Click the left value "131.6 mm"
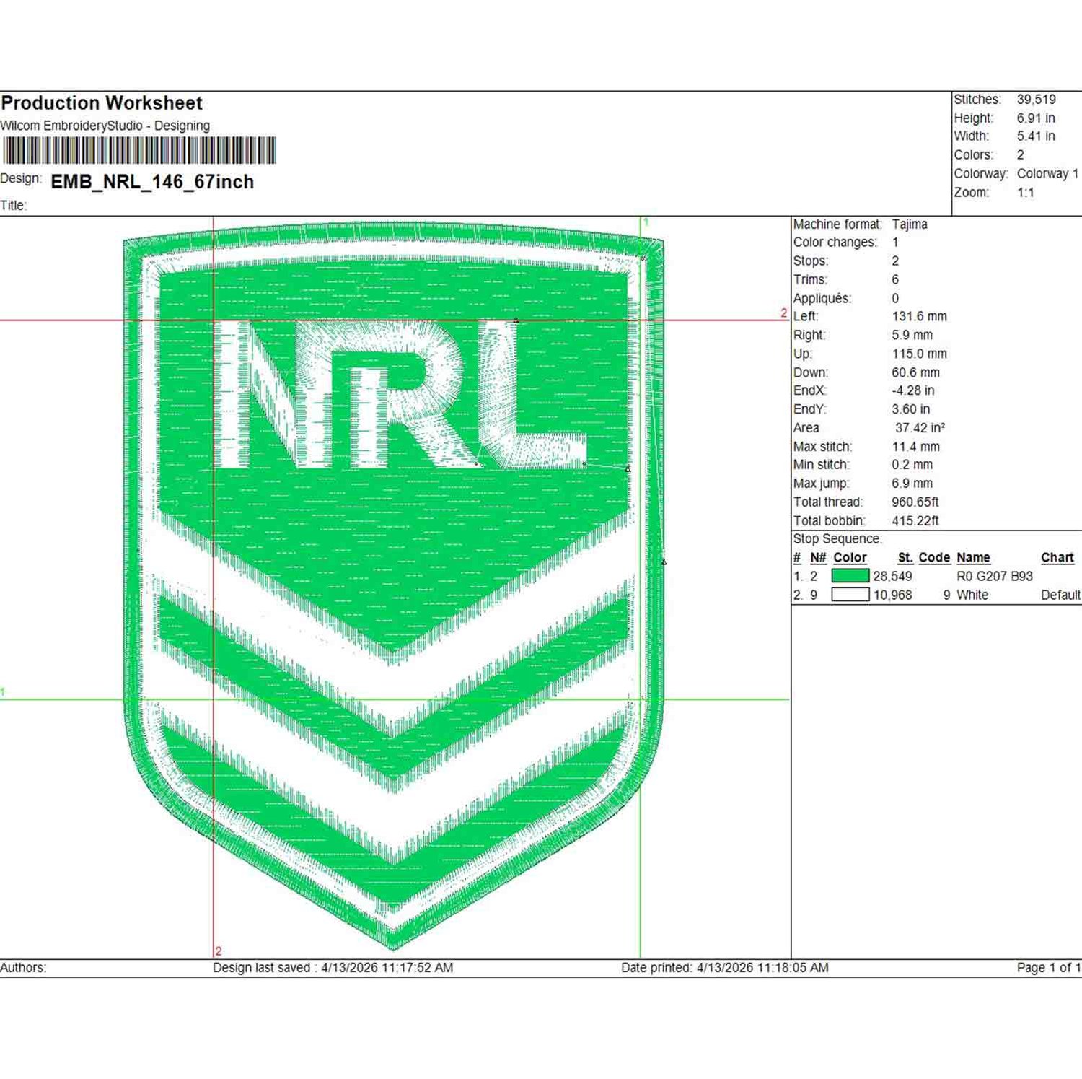Viewport: 1082px width, 1079px height. point(920,317)
